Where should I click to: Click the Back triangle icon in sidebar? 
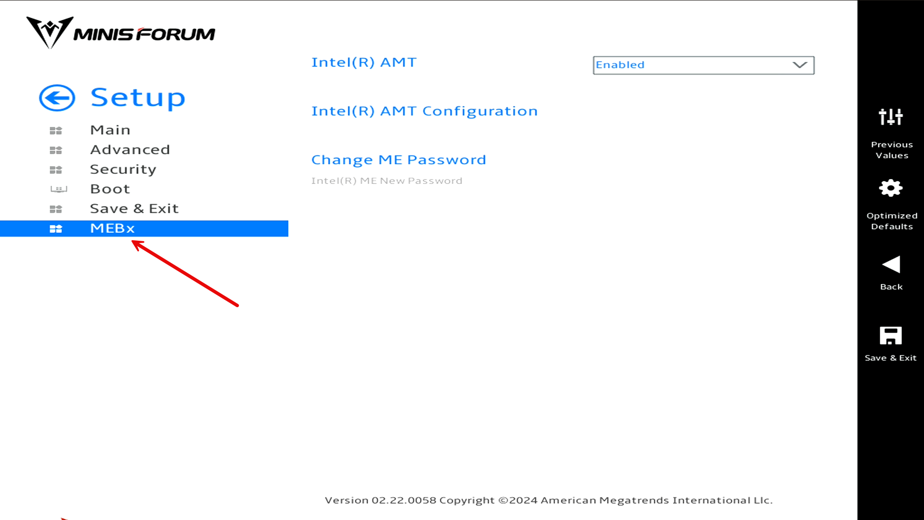point(891,264)
